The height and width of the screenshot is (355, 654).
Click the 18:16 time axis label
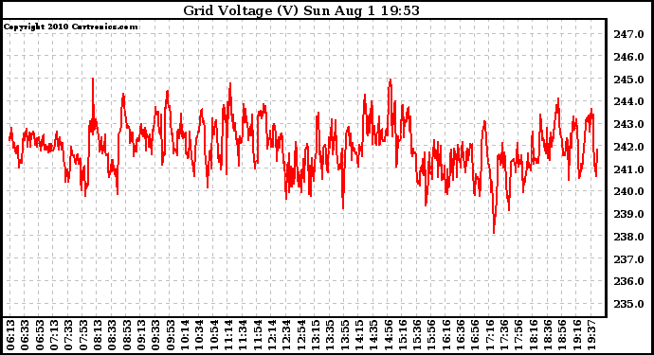(x=534, y=335)
